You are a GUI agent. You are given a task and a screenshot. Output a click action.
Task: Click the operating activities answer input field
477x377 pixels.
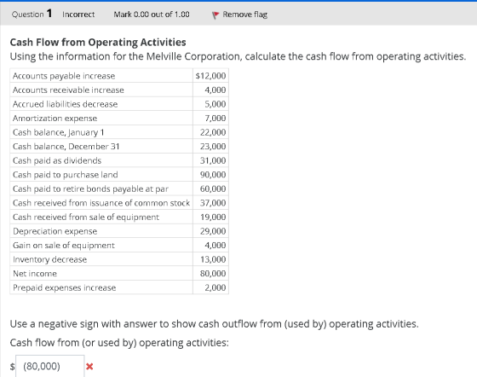point(50,366)
